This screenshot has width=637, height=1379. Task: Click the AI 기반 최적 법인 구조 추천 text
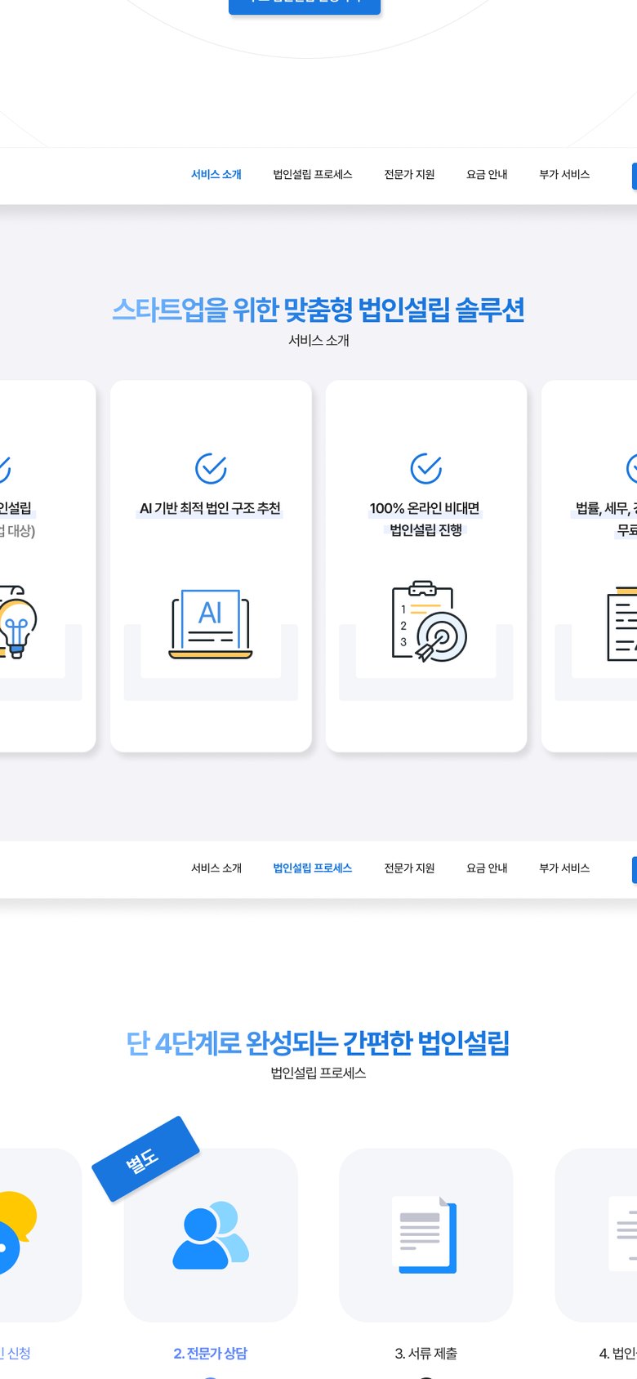211,508
